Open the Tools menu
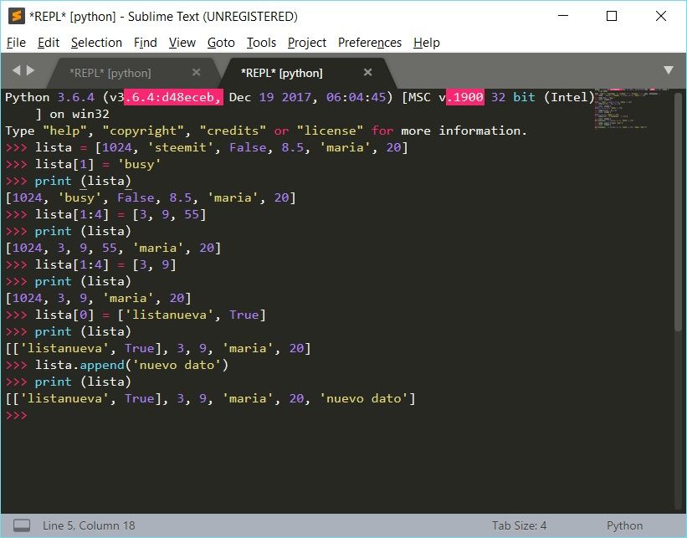This screenshot has height=538, width=687. [x=261, y=43]
